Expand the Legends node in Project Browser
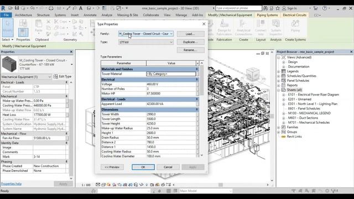 (x=279, y=71)
